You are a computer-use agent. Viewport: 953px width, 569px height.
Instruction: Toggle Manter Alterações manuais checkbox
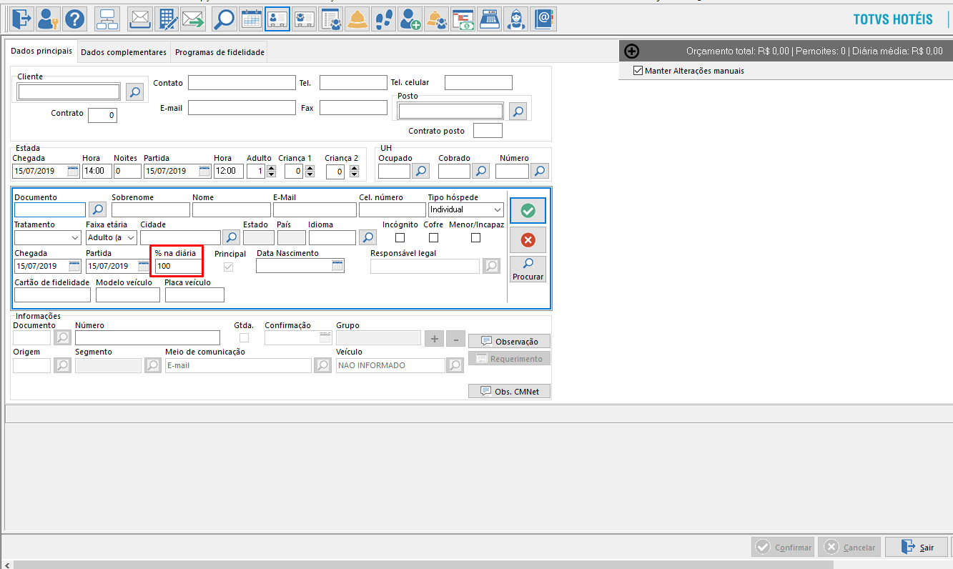[x=638, y=71]
